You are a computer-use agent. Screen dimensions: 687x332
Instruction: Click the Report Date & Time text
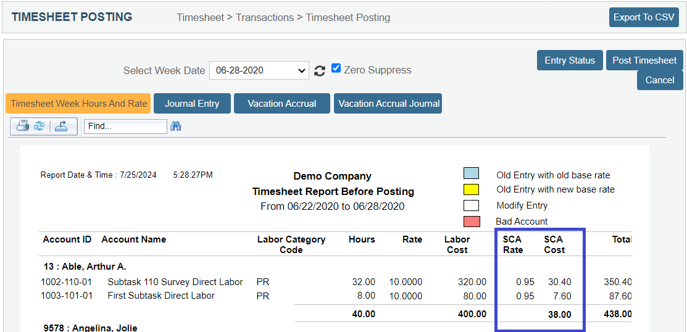point(127,175)
